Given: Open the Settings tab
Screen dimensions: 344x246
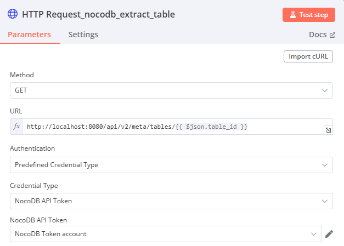Looking at the screenshot, I should (83, 35).
